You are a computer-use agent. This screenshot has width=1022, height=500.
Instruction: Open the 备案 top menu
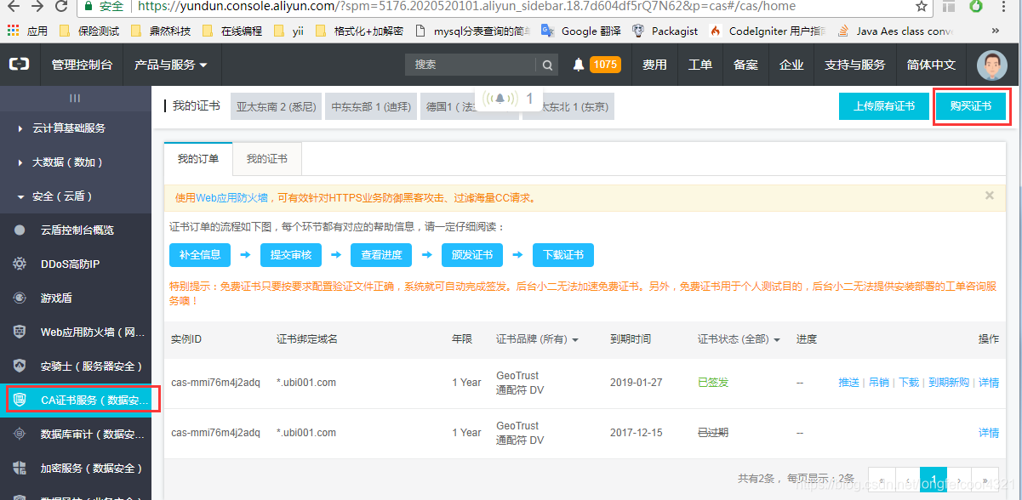pyautogui.click(x=745, y=65)
